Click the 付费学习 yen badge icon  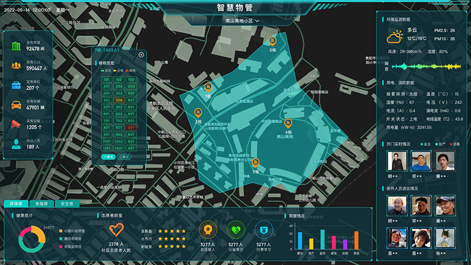263,230
